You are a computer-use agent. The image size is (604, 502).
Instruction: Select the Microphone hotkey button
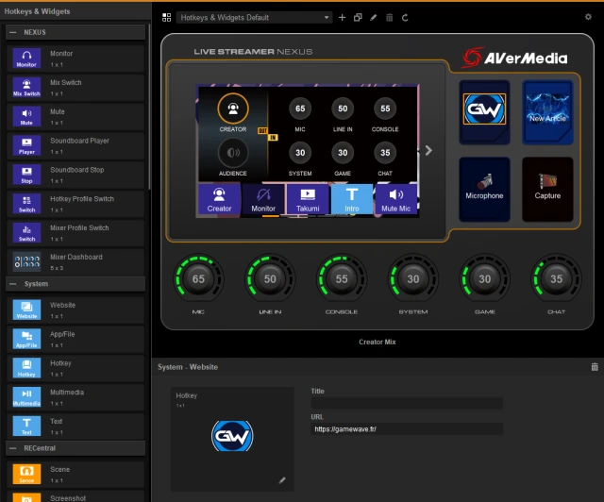pyautogui.click(x=484, y=189)
